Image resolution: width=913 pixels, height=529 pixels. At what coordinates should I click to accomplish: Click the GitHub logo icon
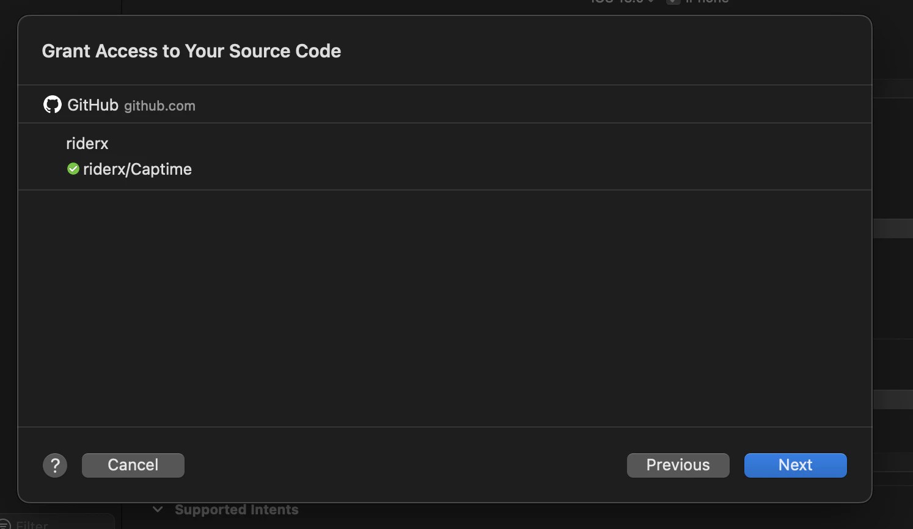coord(52,104)
